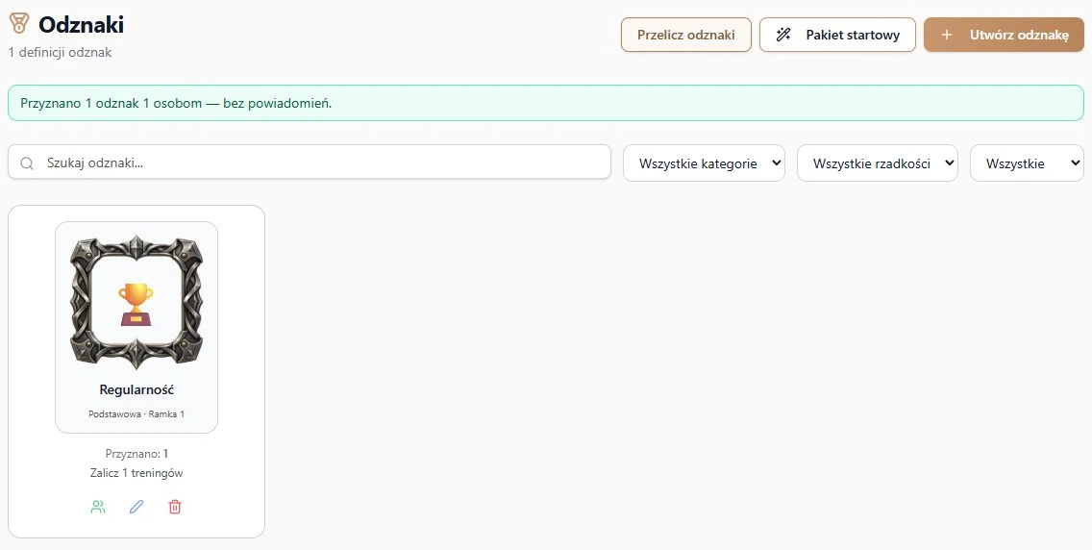
Task: Click the plus icon in Utwórz odznakę
Action: point(947,35)
